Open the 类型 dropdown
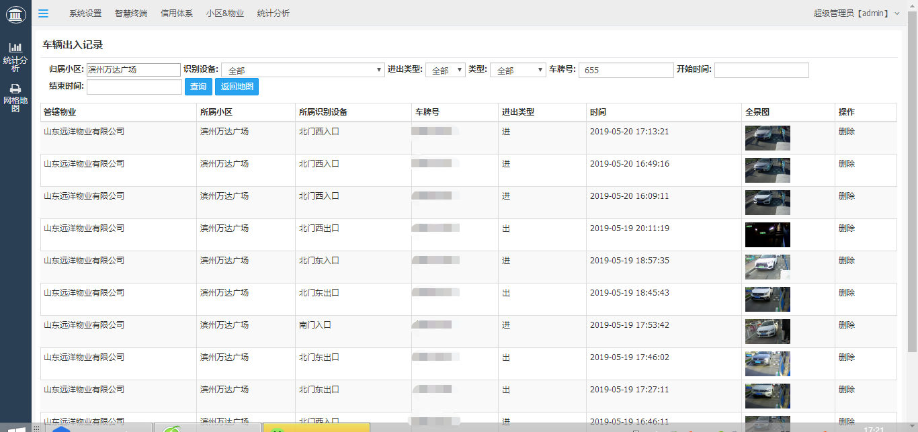The width and height of the screenshot is (918, 432). 517,71
